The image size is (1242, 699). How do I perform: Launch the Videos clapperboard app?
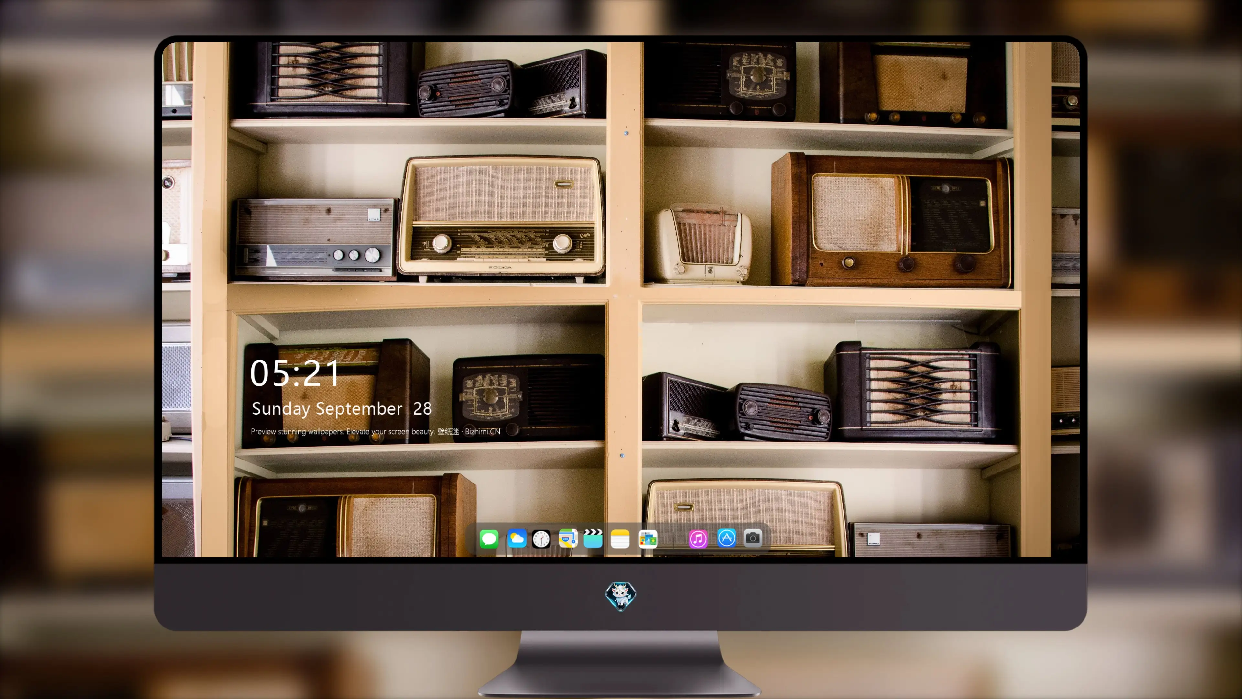593,538
